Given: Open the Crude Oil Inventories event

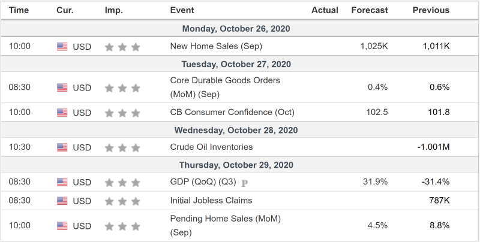Looking at the screenshot, I should (211, 147).
